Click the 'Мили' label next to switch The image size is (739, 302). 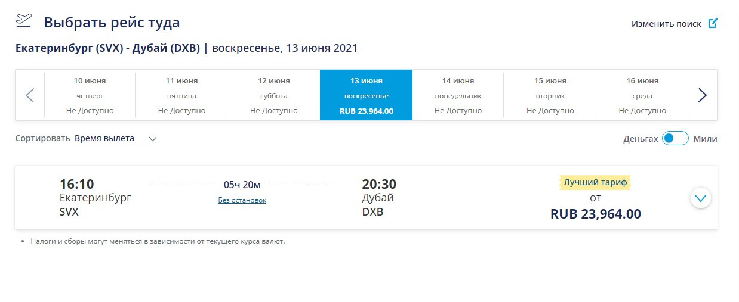pos(705,139)
